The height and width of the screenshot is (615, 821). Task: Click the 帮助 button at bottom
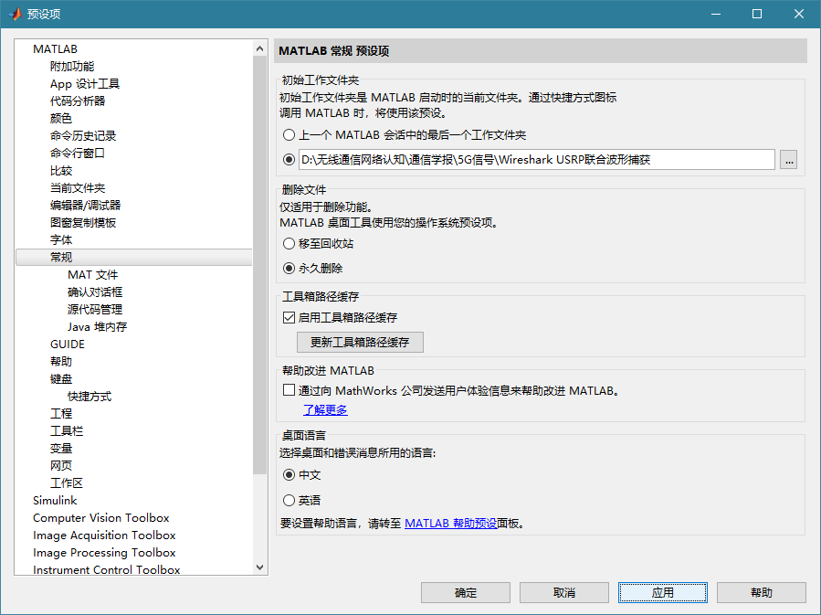pos(762,592)
